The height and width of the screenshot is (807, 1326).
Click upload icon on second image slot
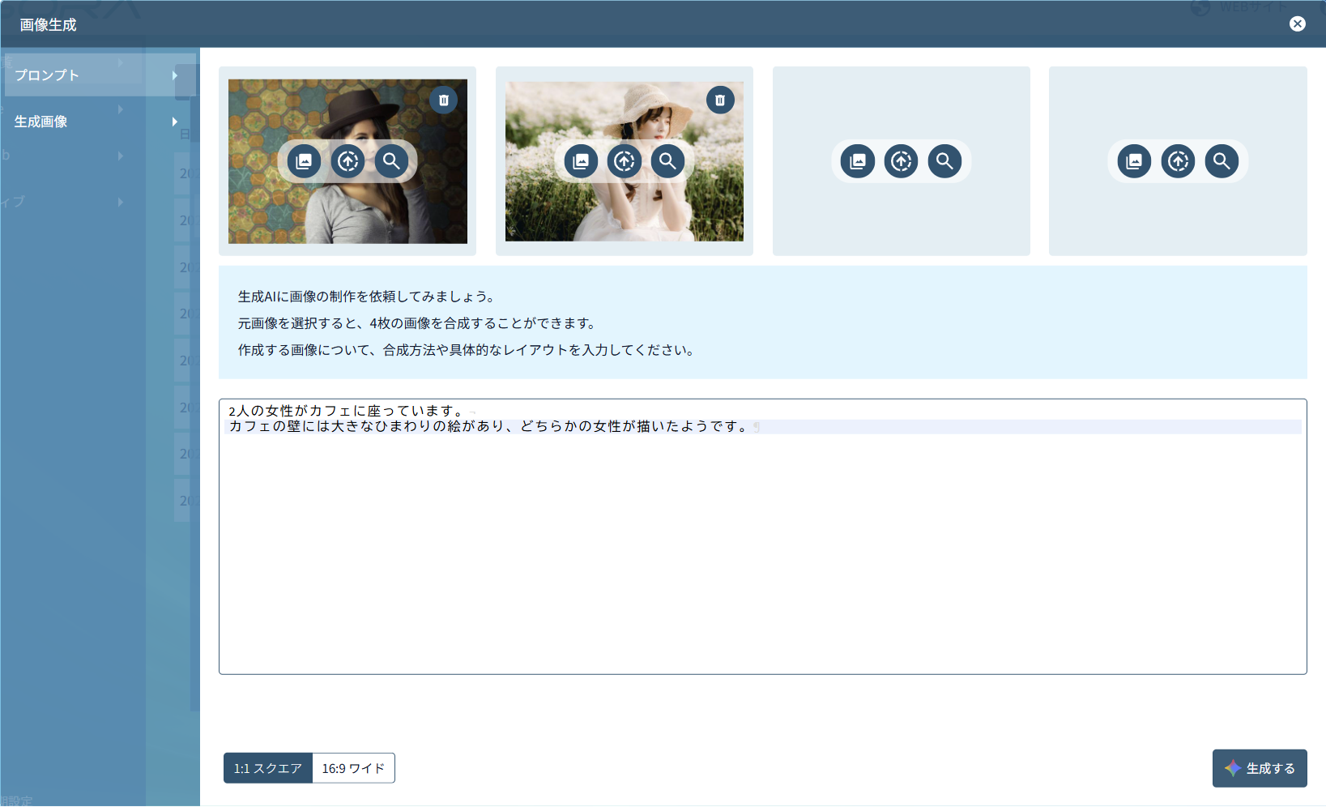(625, 161)
